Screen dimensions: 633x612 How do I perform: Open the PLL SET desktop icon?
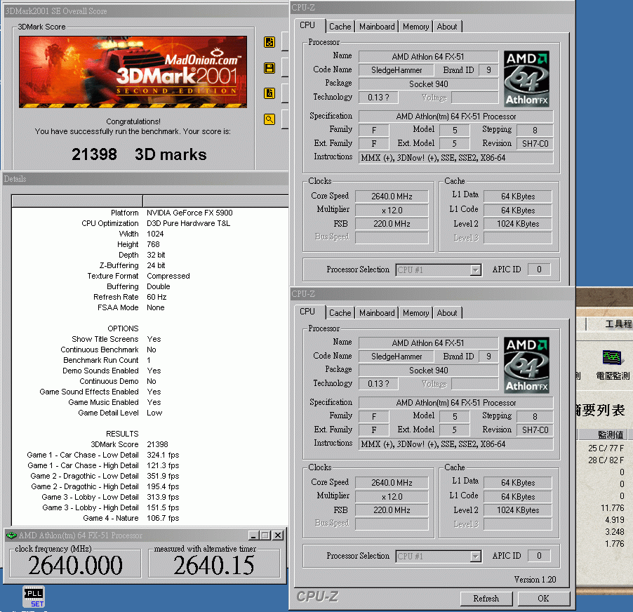[34, 597]
